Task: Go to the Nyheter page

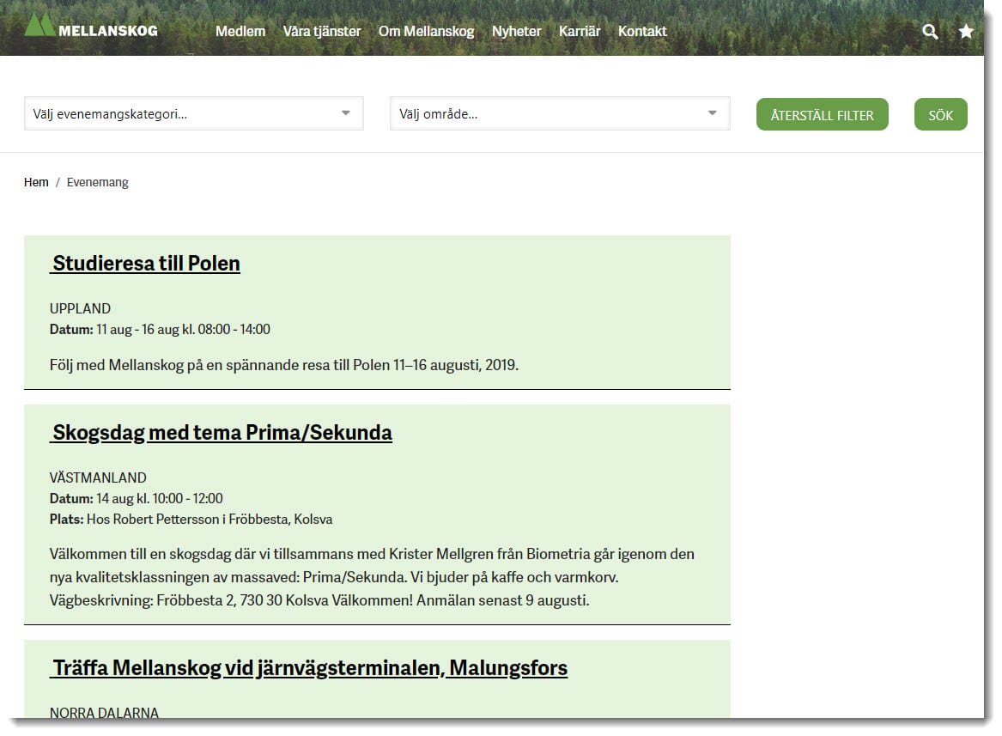Action: pyautogui.click(x=516, y=31)
